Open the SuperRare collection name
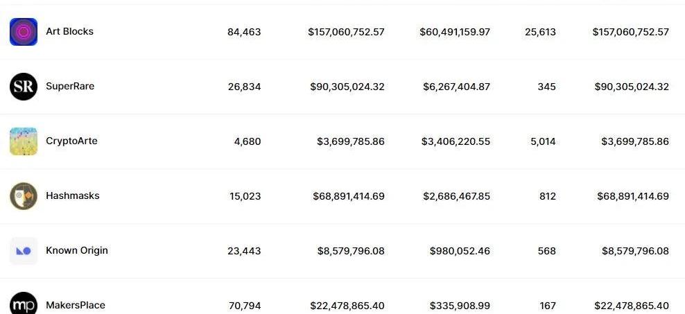Image resolution: width=685 pixels, height=314 pixels. (70, 86)
